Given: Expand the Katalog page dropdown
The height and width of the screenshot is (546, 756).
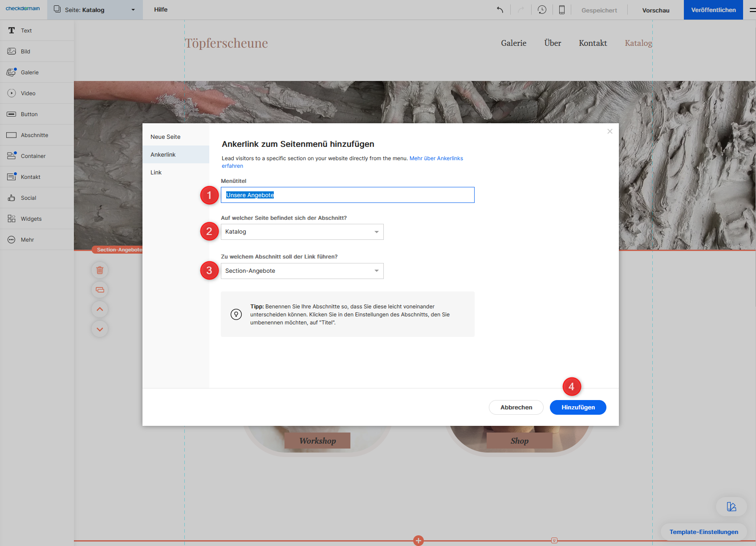Looking at the screenshot, I should pyautogui.click(x=302, y=232).
